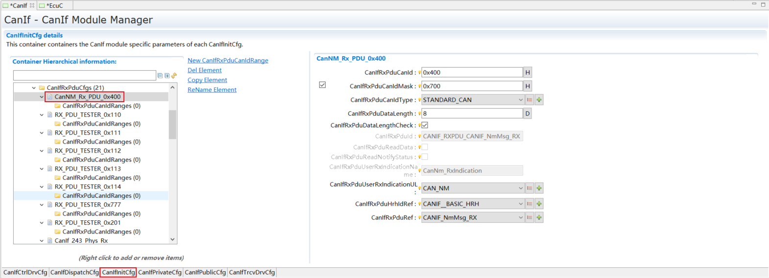Collapse the CanIfRxPduCfgs (21) tree node
Image resolution: width=769 pixels, height=278 pixels.
click(x=34, y=88)
